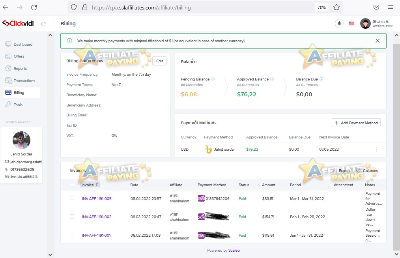This screenshot has height=258, width=400.
Task: Click the approved balance $76,22 in Payment Methods row
Action: point(252,149)
